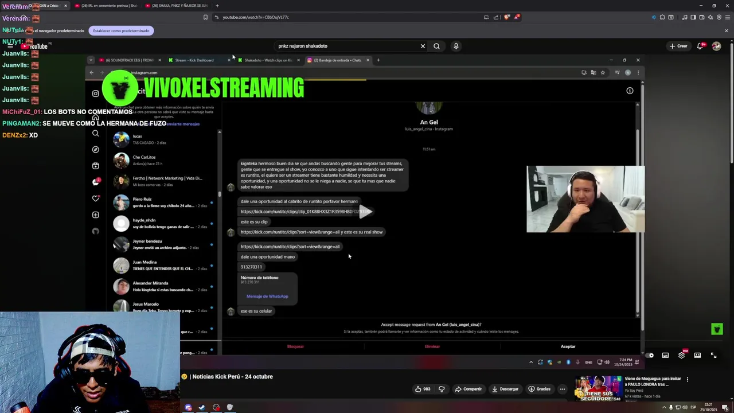Image resolution: width=734 pixels, height=413 pixels.
Task: Dismiss the default browser infobar
Action: pyautogui.click(x=727, y=30)
